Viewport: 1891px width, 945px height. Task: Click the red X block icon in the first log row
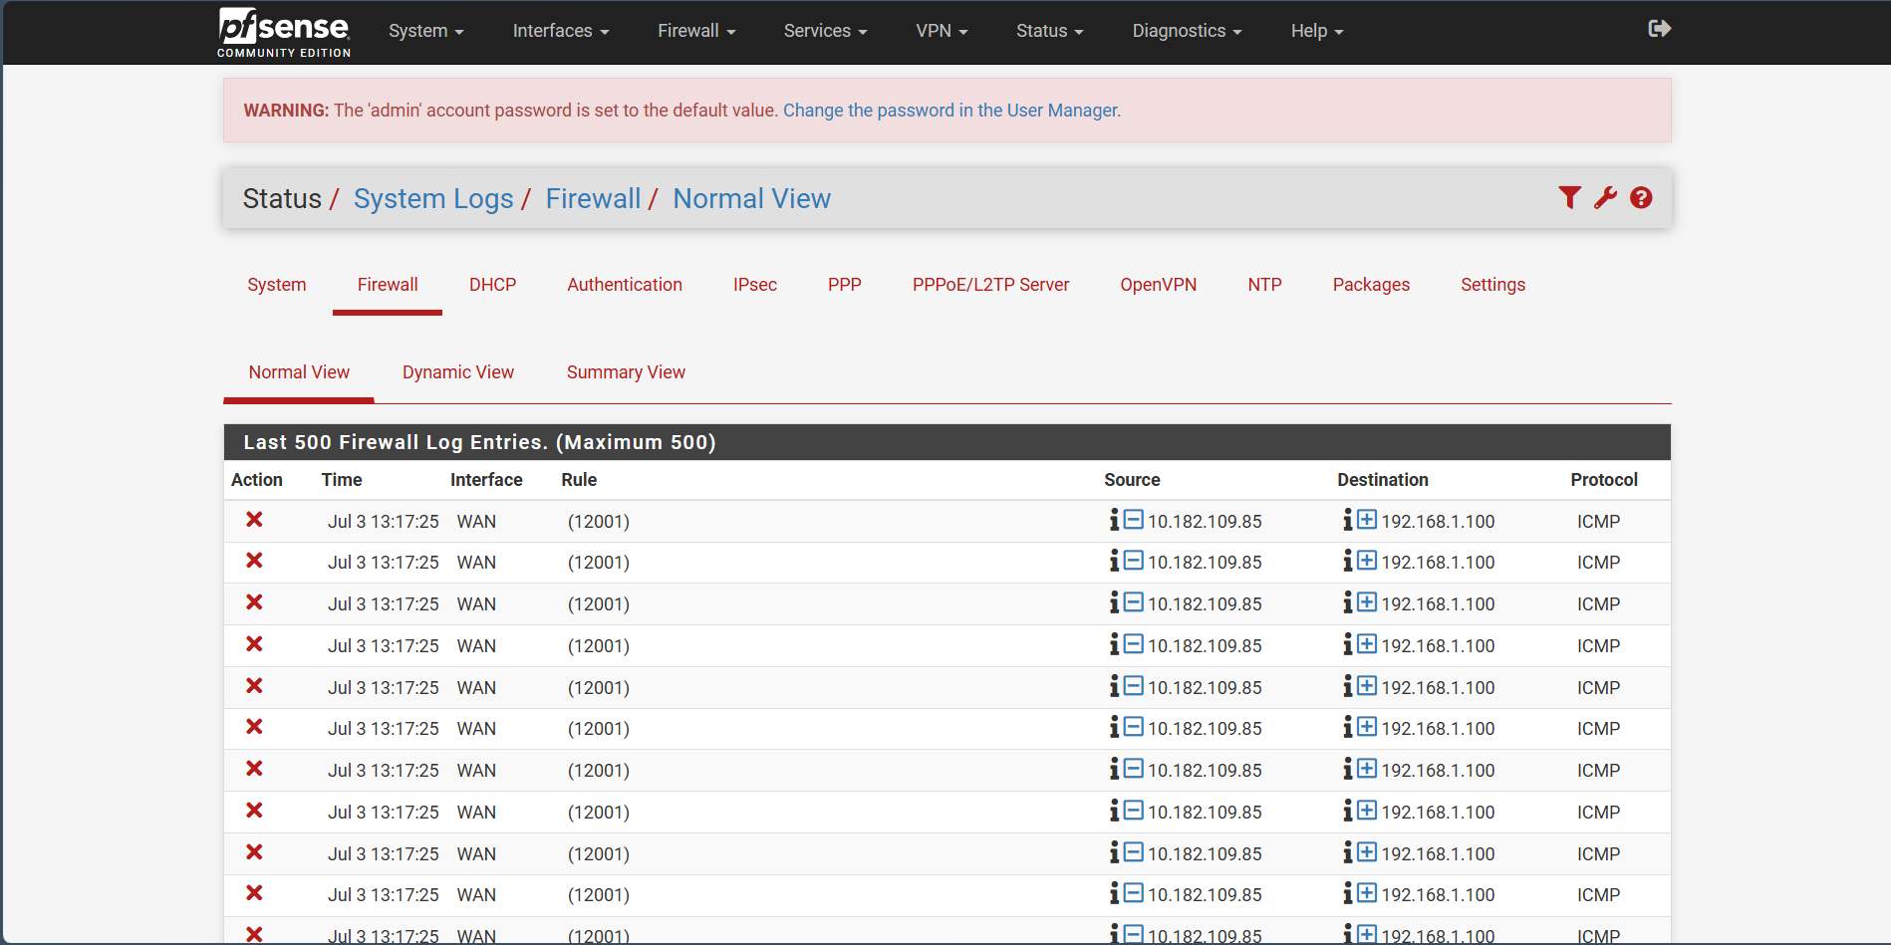click(x=254, y=520)
